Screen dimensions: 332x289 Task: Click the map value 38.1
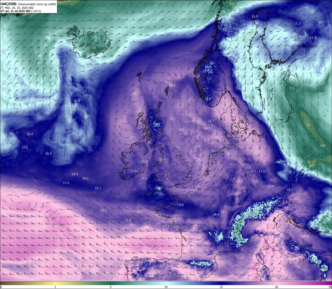click(23, 250)
